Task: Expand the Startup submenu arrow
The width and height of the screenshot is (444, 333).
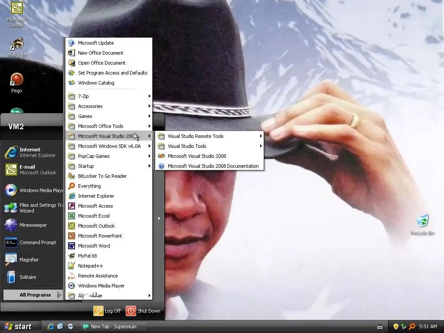Action: pos(149,166)
